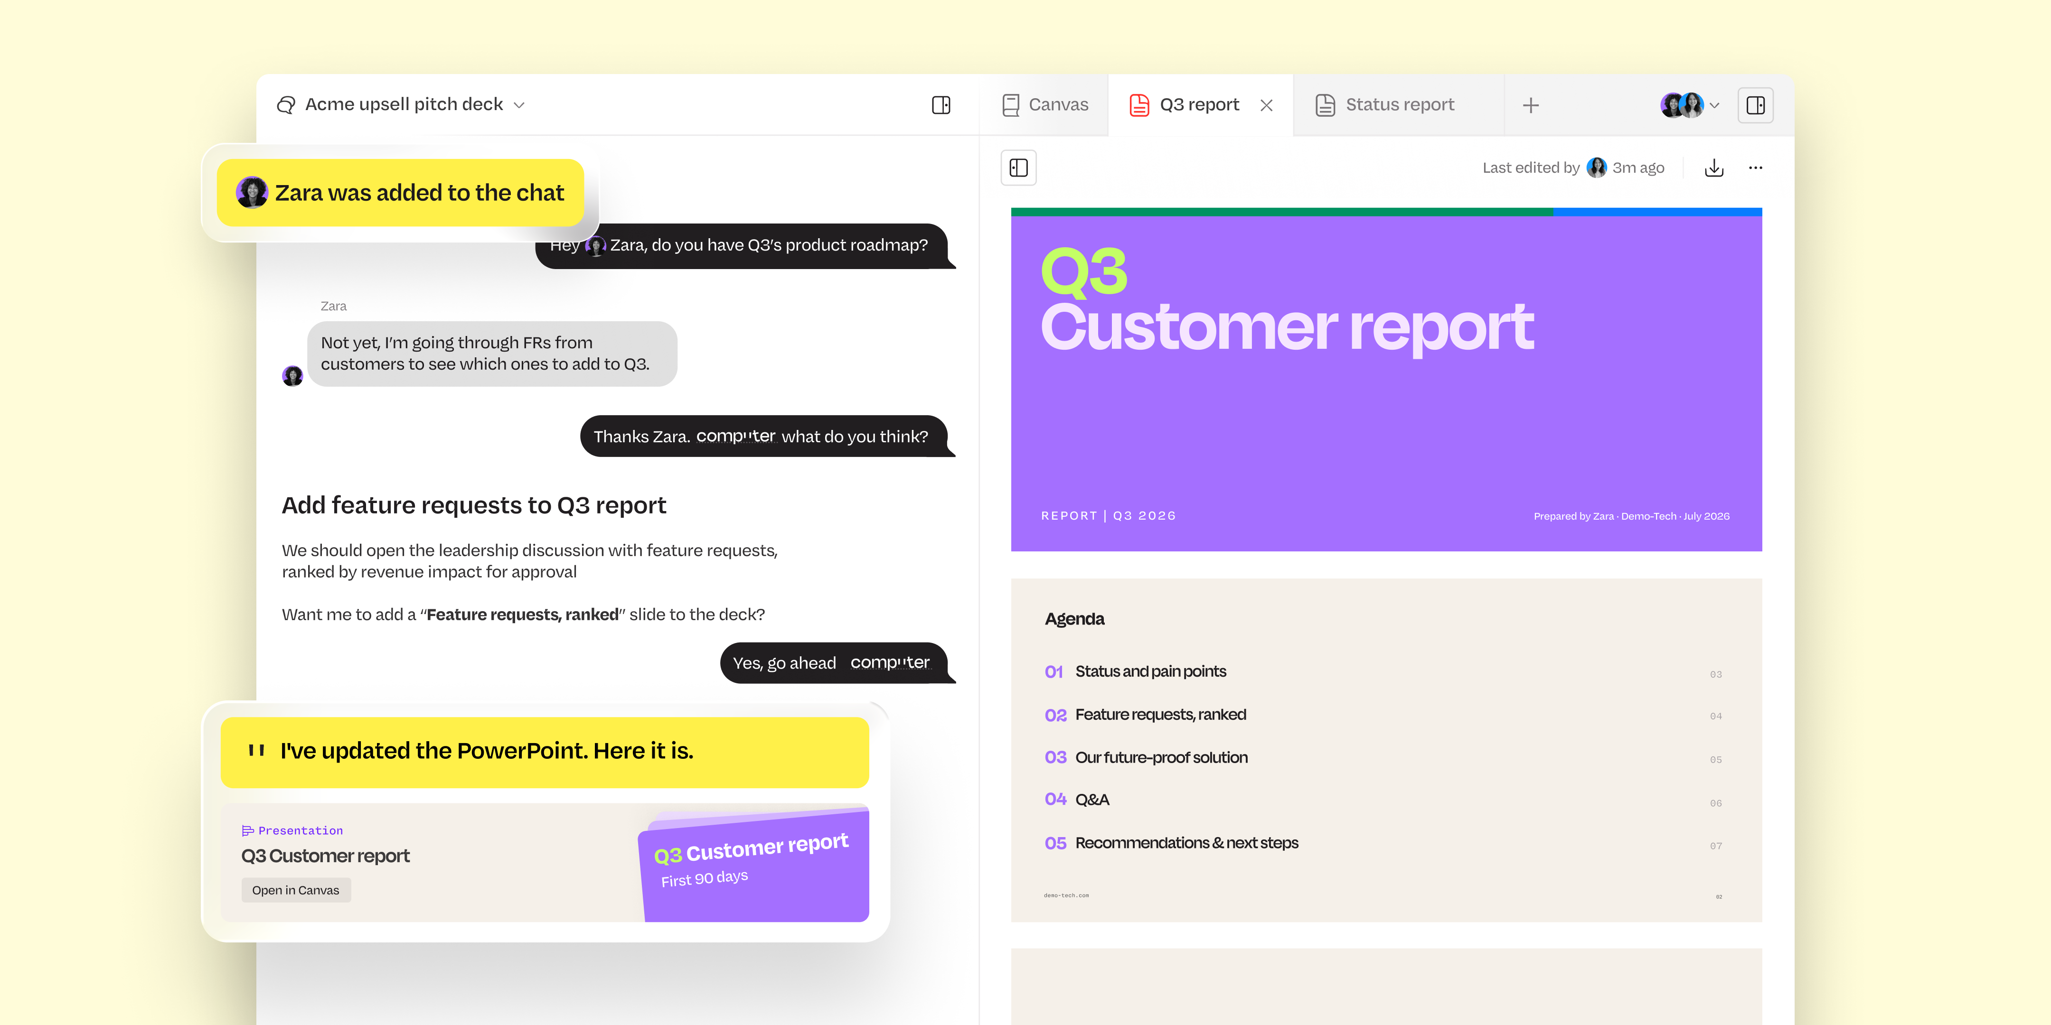Toggle the document outline panel icon
Image resolution: width=2051 pixels, height=1025 pixels.
1018,168
